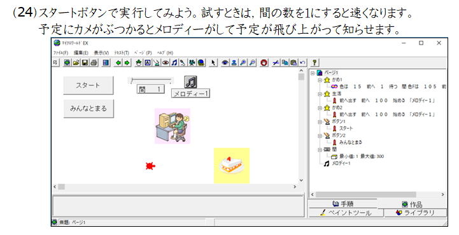The height and width of the screenshot is (235, 459).
Task: Collapse the ページ1 tree root node
Action: coord(313,73)
